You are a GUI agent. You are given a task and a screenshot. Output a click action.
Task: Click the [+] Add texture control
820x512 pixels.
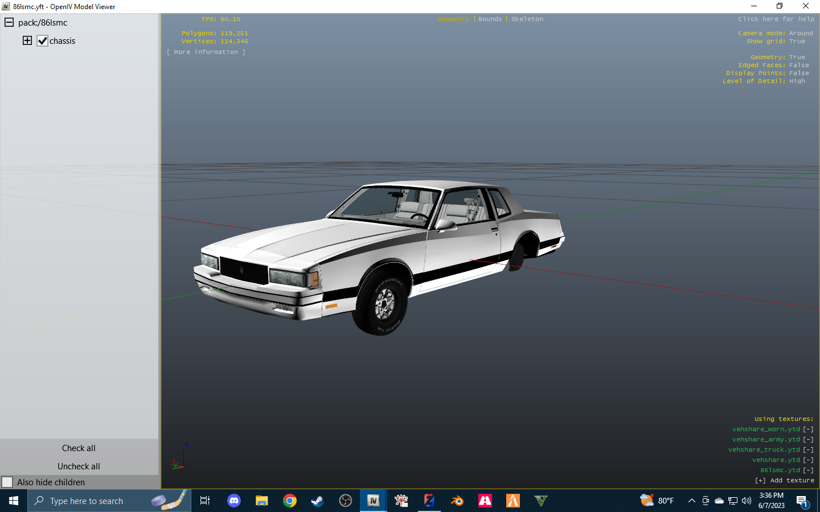tap(786, 480)
